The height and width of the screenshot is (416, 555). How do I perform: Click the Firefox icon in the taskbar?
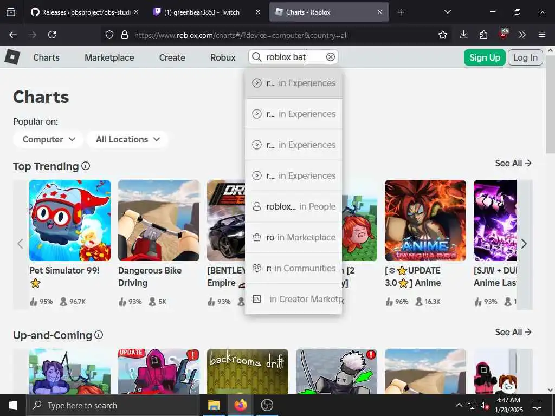point(240,405)
